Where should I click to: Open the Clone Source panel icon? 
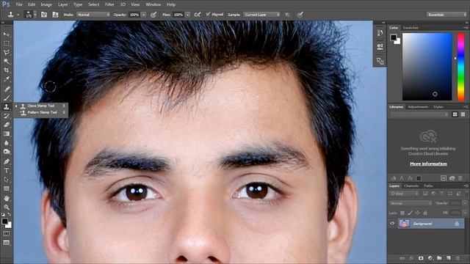[x=380, y=61]
